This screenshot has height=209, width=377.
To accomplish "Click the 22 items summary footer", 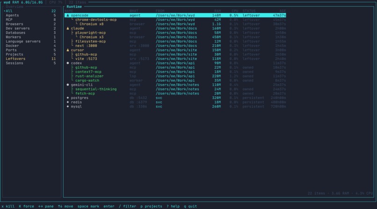I will point(340,193).
